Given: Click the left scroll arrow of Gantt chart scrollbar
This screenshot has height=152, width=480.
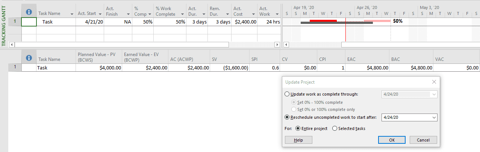Looking at the screenshot, I should pyautogui.click(x=286, y=44).
